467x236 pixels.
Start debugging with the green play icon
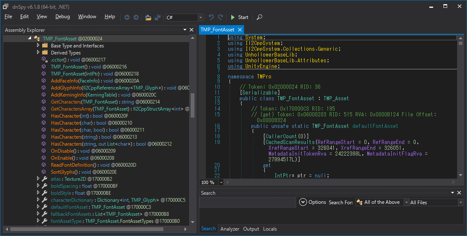(232, 17)
